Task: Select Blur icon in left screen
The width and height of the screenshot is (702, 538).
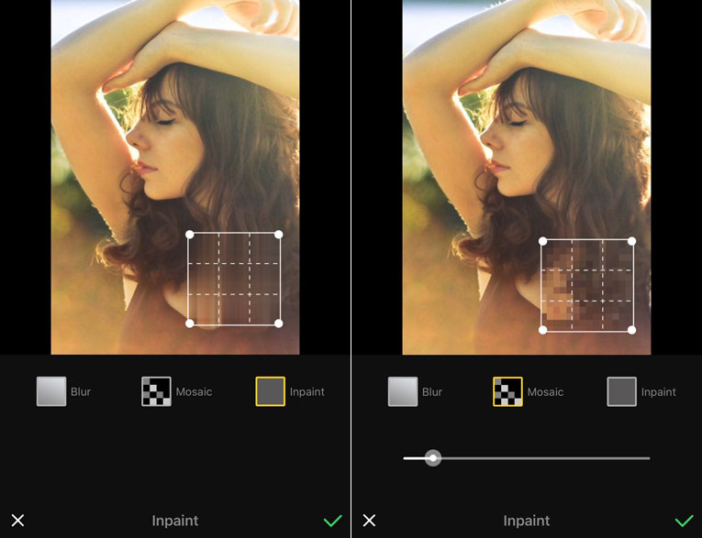Action: pyautogui.click(x=51, y=391)
